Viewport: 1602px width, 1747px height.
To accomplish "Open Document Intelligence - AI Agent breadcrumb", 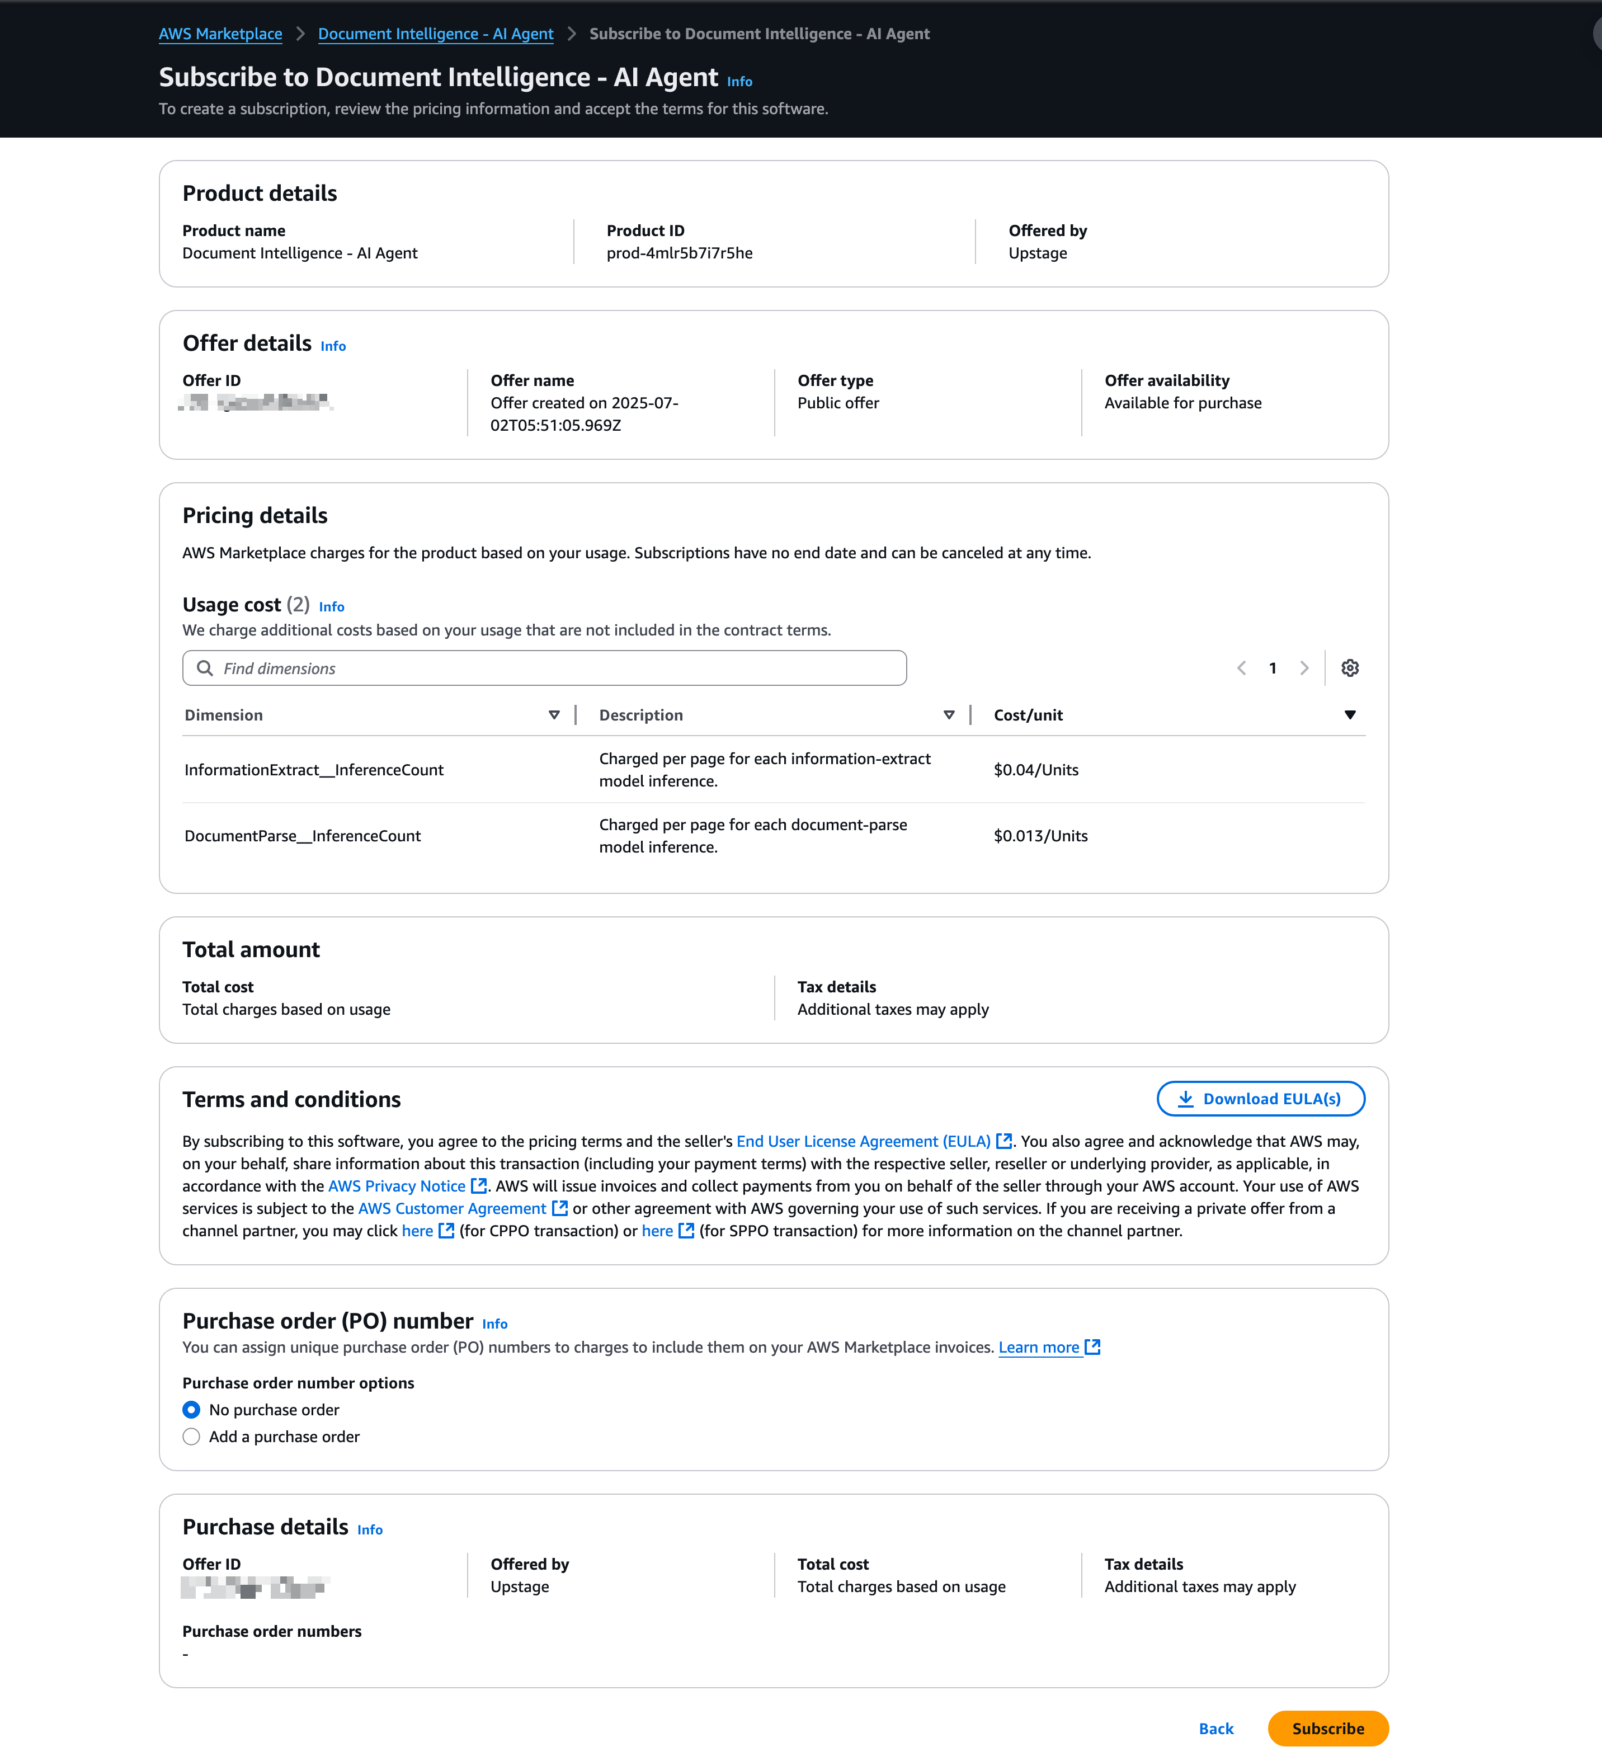I will [435, 34].
